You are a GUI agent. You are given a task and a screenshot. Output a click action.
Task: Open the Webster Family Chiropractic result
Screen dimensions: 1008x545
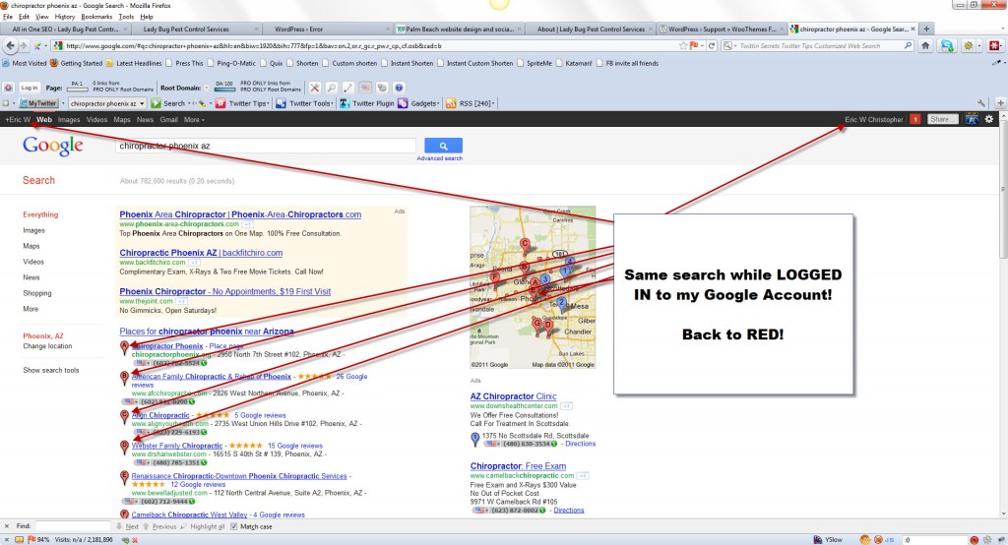click(177, 446)
